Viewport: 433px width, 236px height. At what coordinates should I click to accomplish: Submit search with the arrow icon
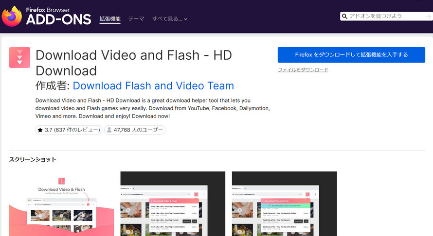(428, 17)
